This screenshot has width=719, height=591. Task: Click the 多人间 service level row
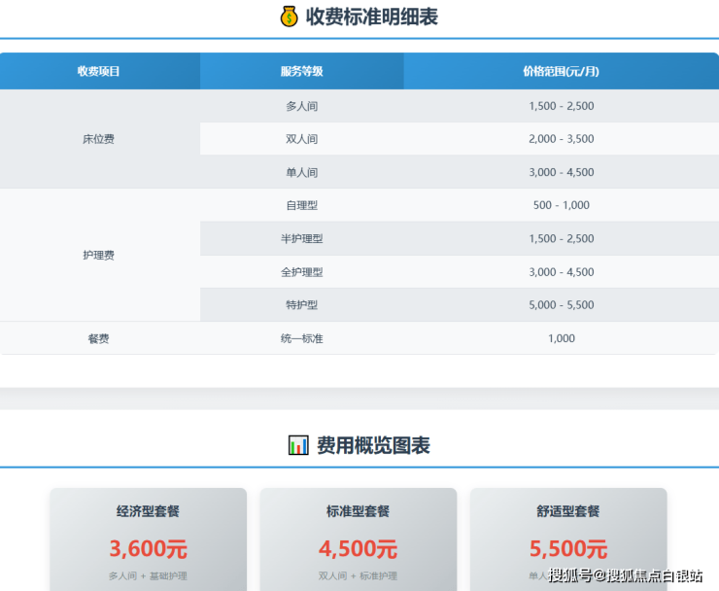pyautogui.click(x=301, y=106)
